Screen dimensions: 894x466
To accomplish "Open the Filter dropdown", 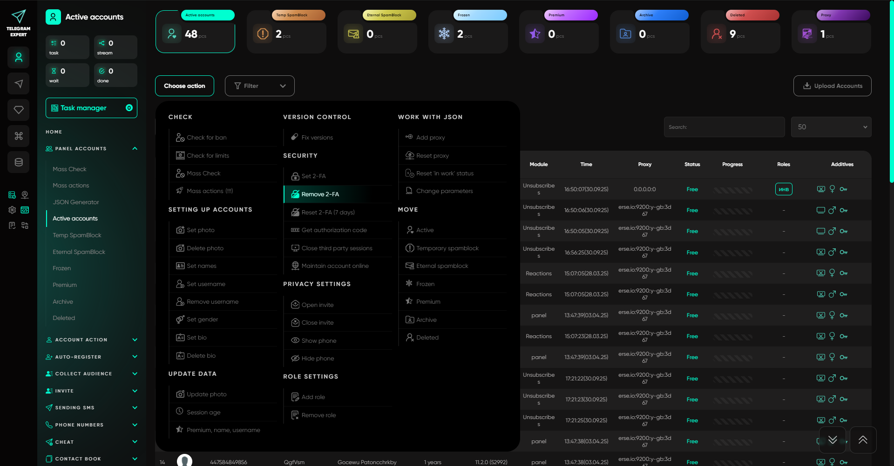I will pos(259,86).
